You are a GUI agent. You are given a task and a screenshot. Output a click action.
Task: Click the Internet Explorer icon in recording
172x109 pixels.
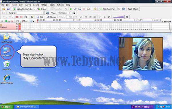coord(7,79)
